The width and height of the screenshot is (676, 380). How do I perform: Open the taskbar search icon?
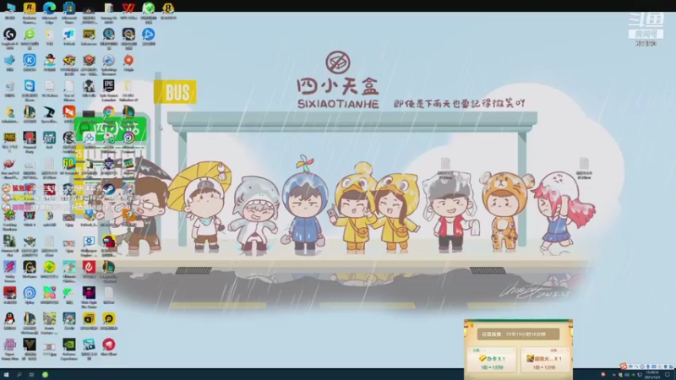point(19,375)
